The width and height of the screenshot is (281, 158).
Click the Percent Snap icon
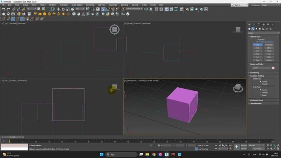pyautogui.click(x=113, y=9)
